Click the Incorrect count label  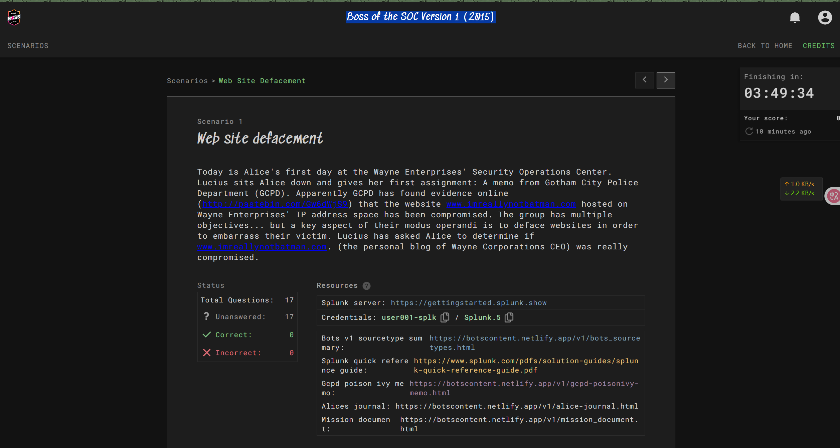point(238,353)
